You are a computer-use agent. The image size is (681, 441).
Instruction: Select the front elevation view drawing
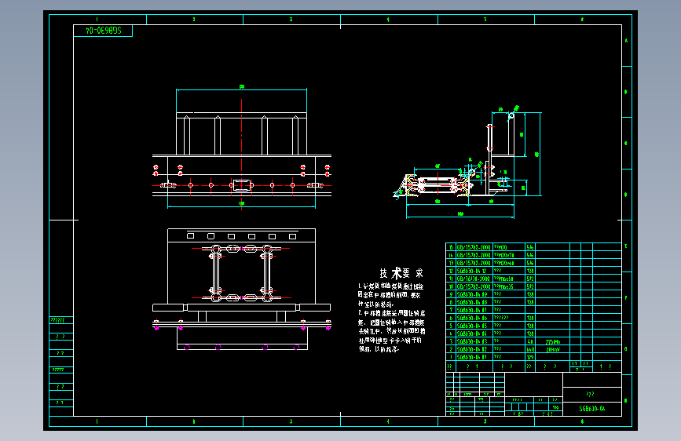tap(241, 149)
